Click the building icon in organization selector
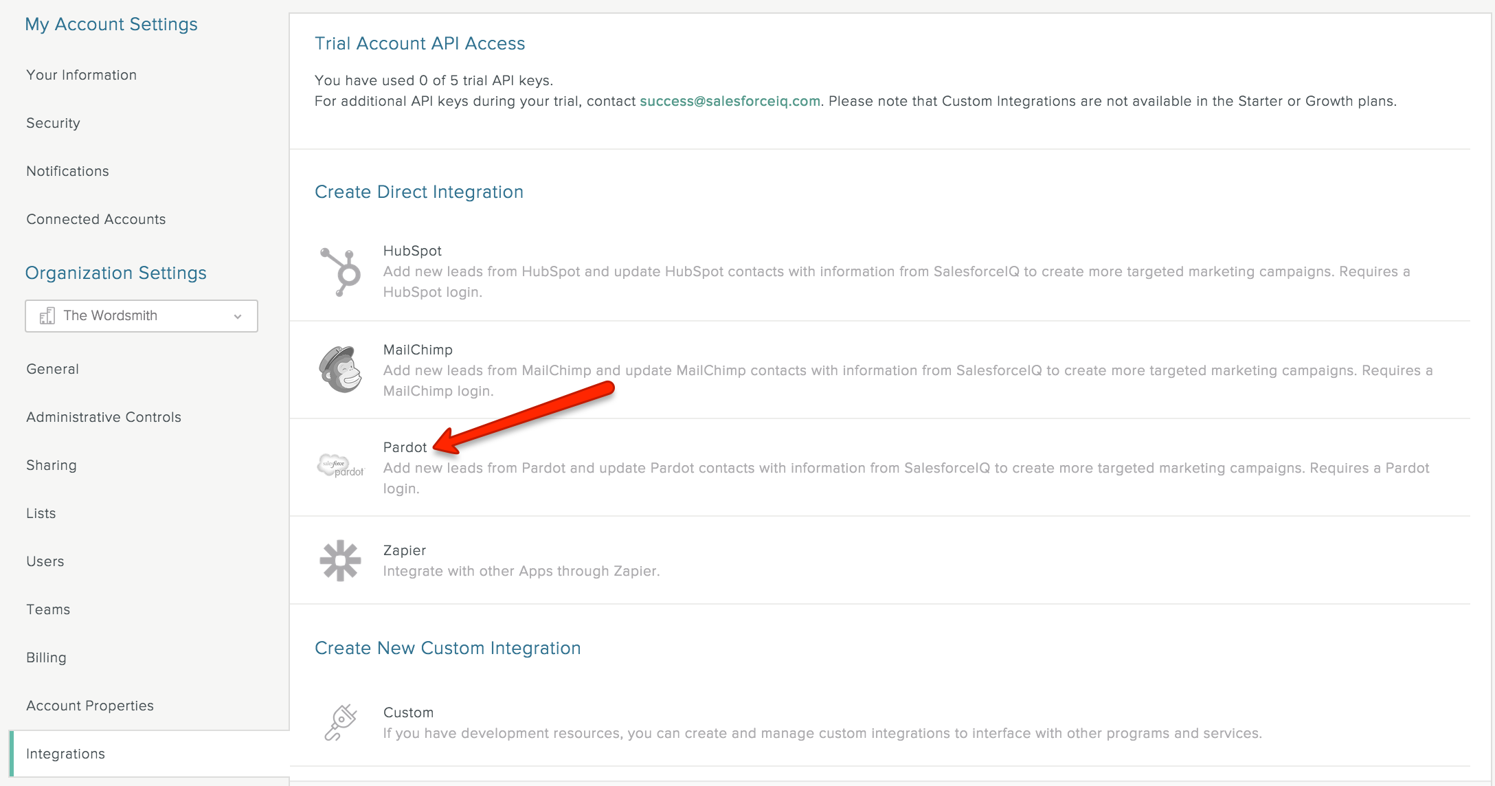 pos(47,316)
